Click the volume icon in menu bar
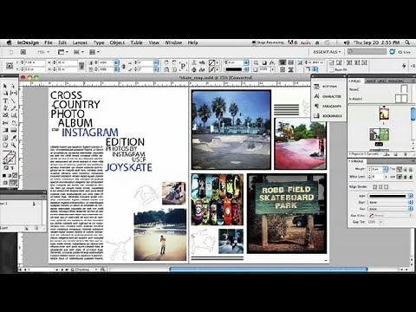The image size is (416, 312). [x=347, y=42]
